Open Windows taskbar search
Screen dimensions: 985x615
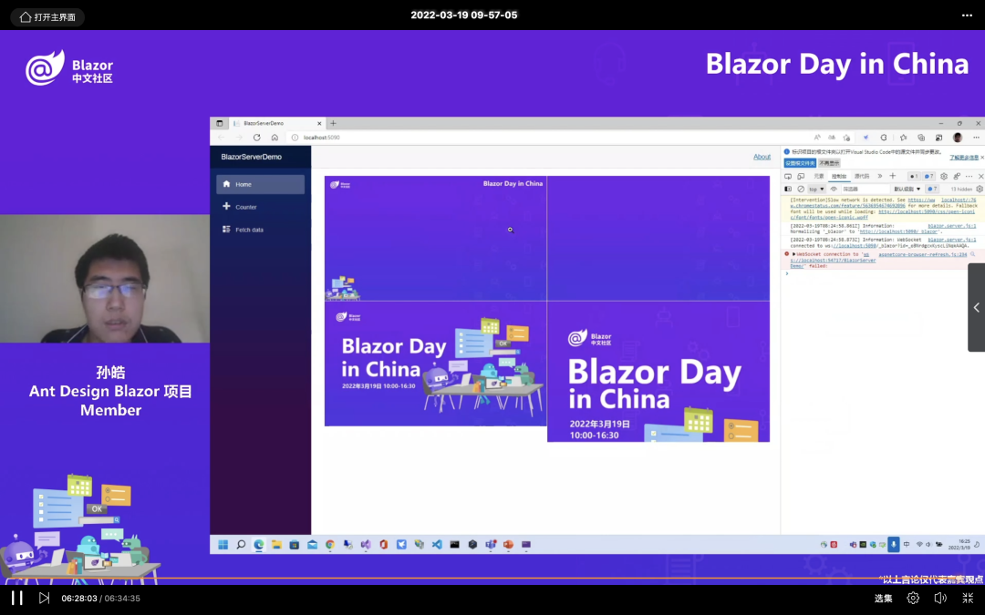pos(241,545)
